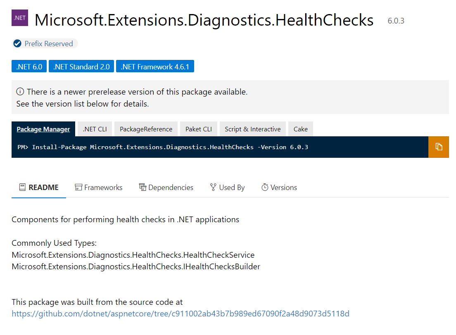Switch to the PackageReference tab
Viewport: 456px width, 335px height.
[x=146, y=129]
